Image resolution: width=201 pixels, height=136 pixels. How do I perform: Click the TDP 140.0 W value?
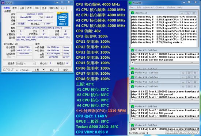point(49,17)
